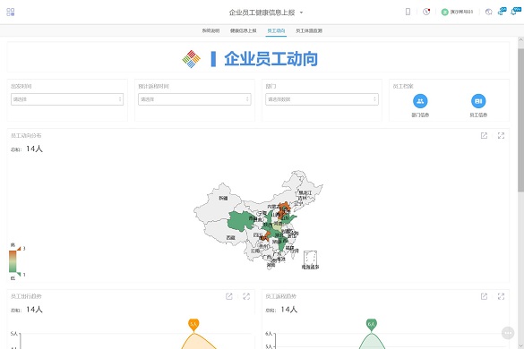This screenshot has width=524, height=349.
Task: Click the 部门信息 label
Action: point(420,115)
